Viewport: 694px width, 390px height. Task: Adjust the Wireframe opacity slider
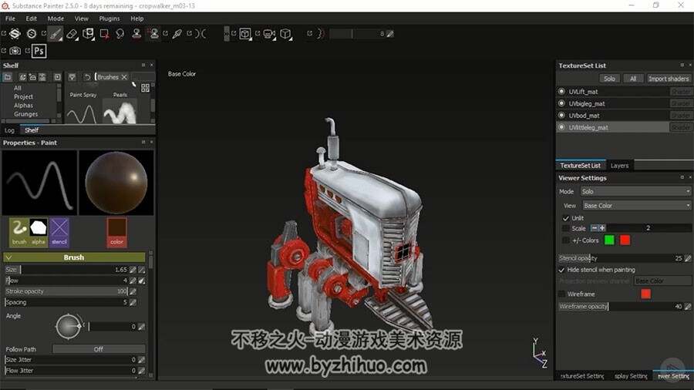coord(621,307)
